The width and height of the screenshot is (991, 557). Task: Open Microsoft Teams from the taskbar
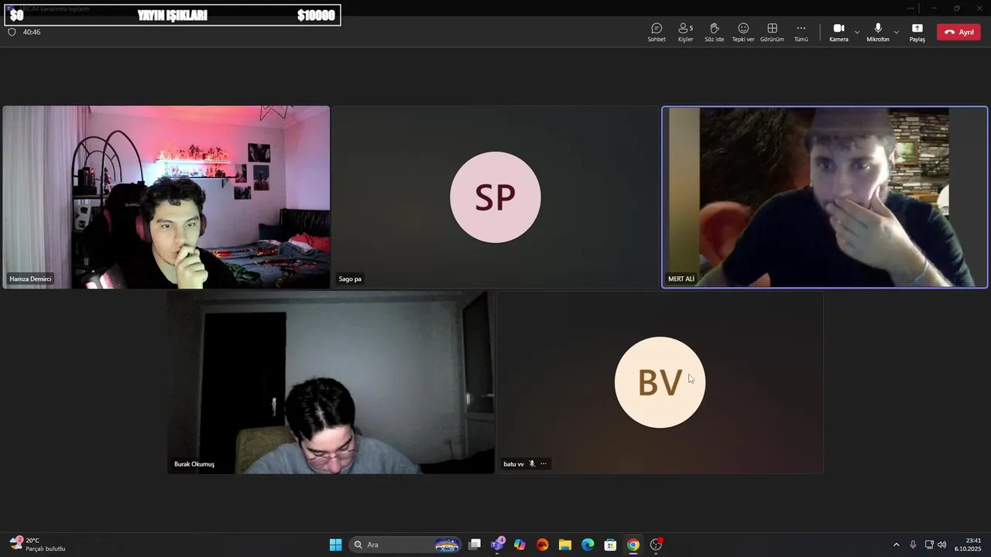pos(497,545)
